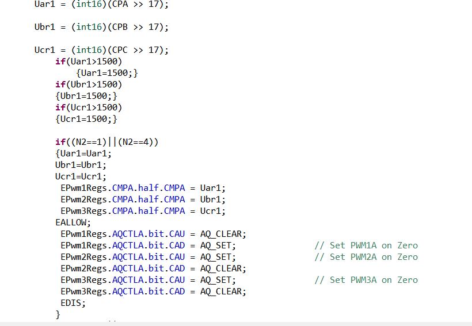Click the {Uar1=1500;} statement
Viewport: 472px width, 326px height.
[x=106, y=73]
